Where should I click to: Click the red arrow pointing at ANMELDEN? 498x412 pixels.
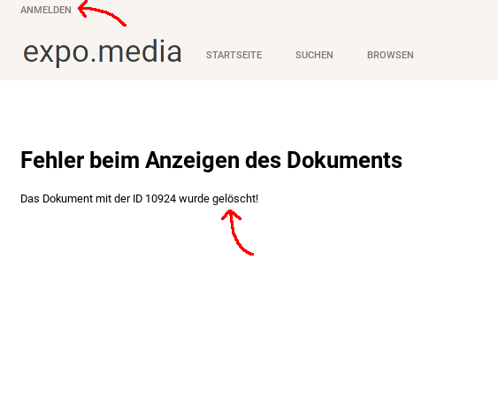102,12
